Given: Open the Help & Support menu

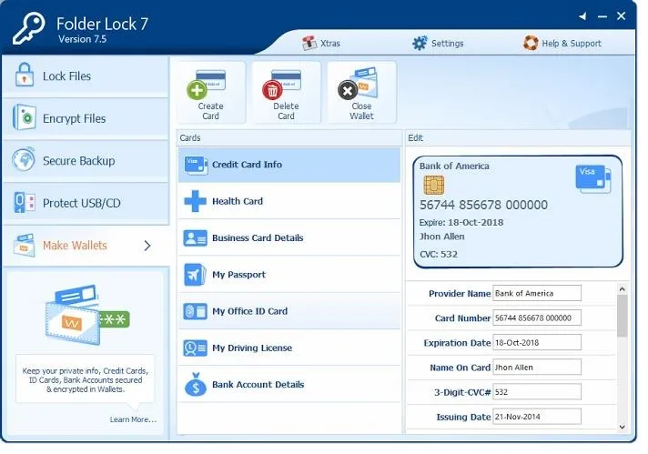Looking at the screenshot, I should coord(562,43).
